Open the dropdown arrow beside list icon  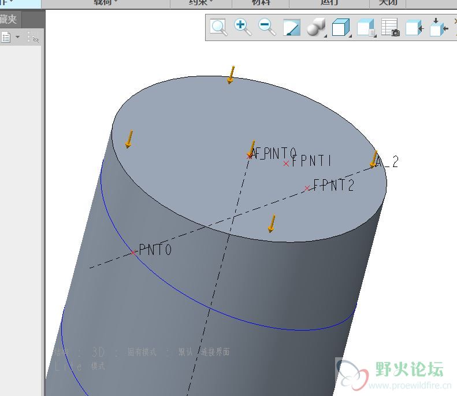click(x=17, y=37)
